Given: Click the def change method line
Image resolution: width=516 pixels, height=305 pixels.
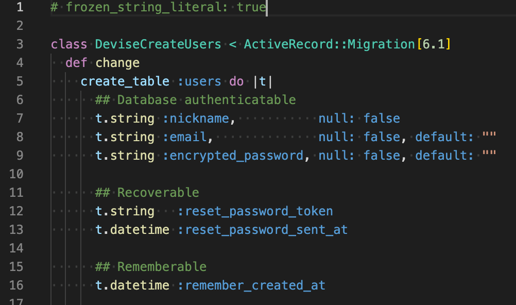Looking at the screenshot, I should pyautogui.click(x=102, y=62).
